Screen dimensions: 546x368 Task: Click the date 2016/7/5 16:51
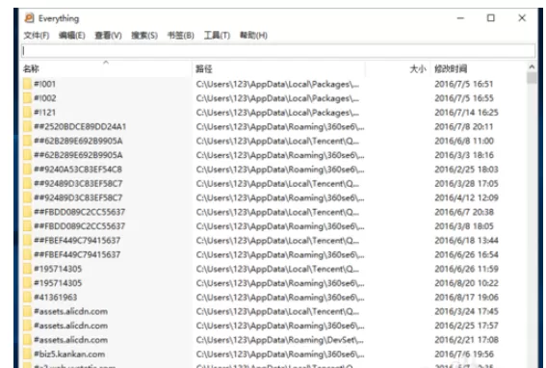tap(464, 84)
